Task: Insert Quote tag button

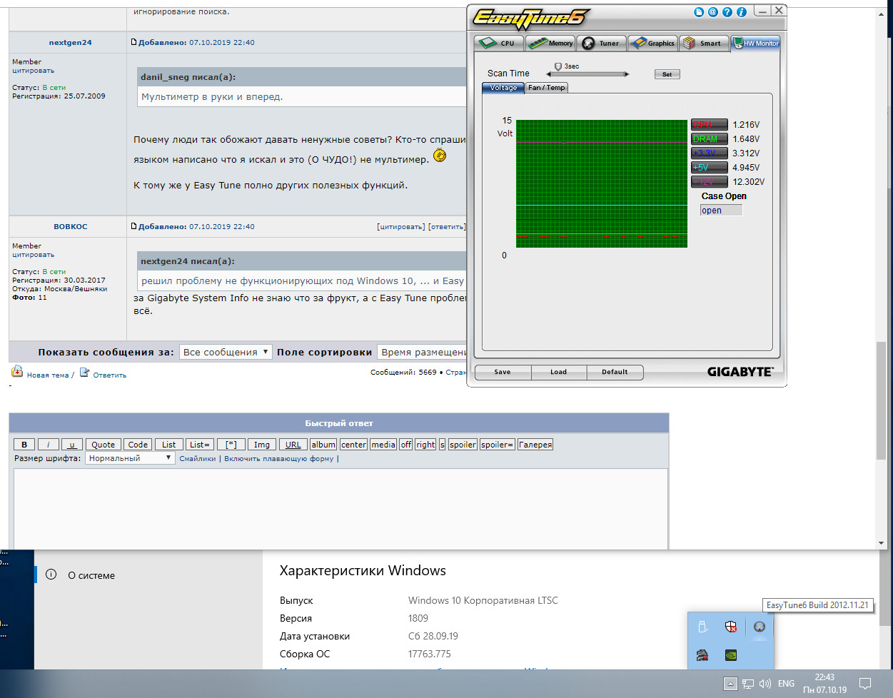Action: [x=103, y=444]
